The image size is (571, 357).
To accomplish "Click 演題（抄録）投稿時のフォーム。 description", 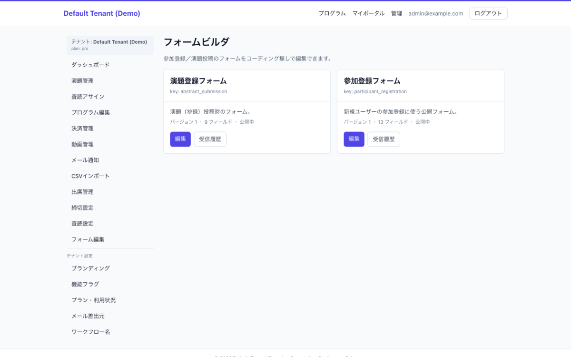I will pos(211,112).
